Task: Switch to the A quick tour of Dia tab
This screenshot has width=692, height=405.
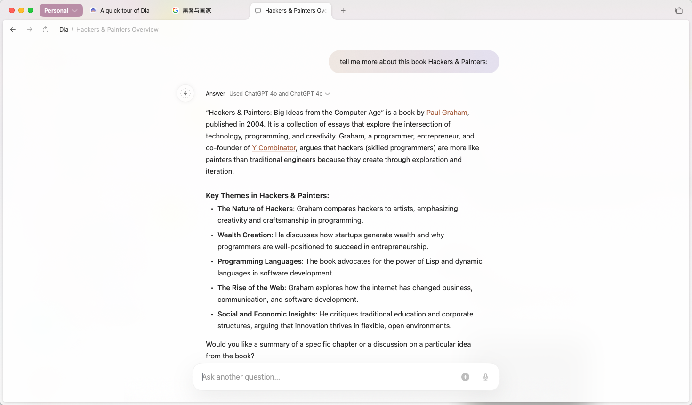Action: 125,11
